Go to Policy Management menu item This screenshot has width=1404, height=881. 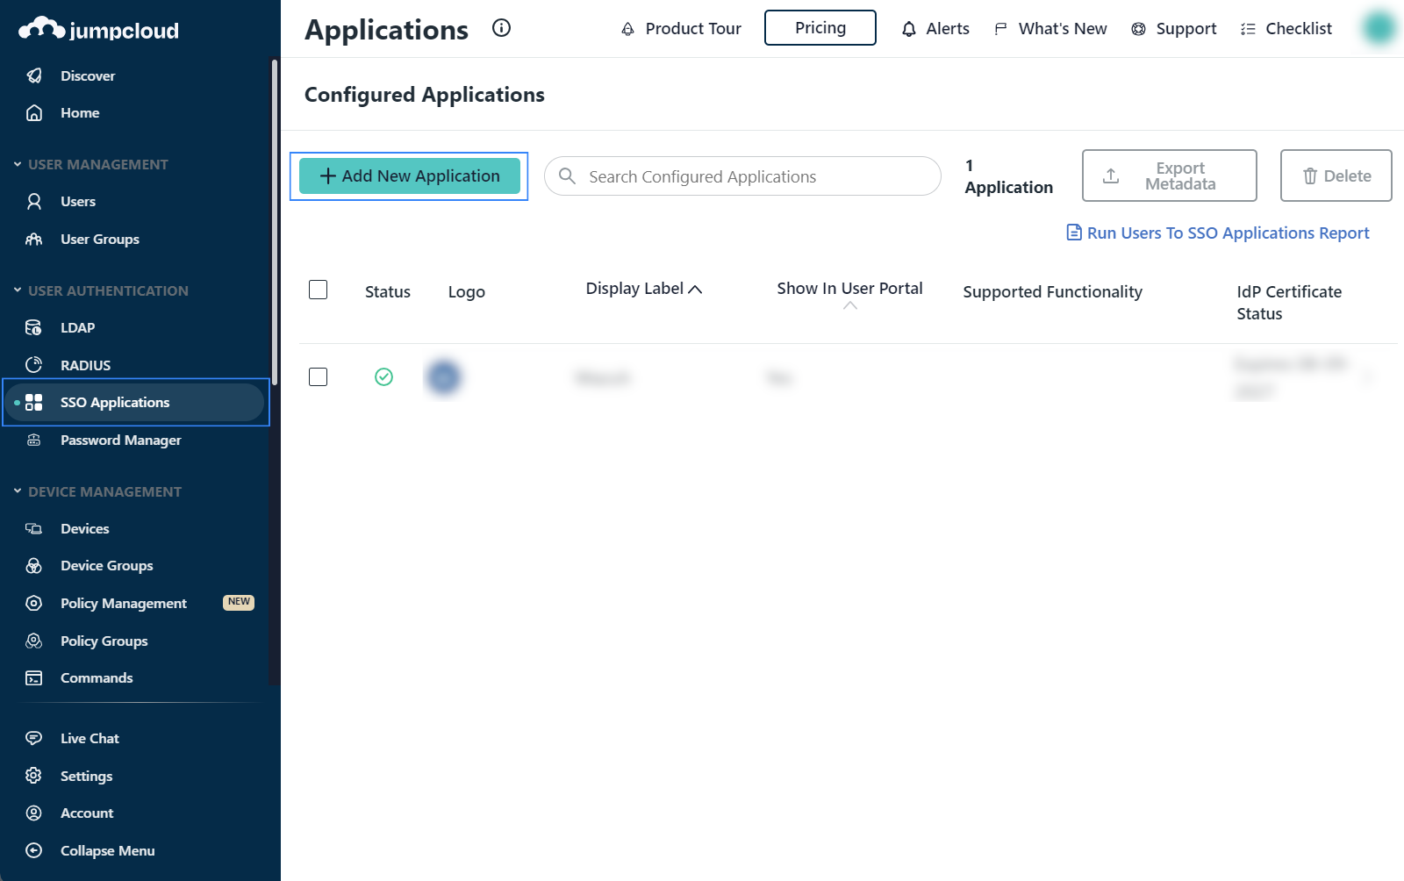[x=123, y=603]
